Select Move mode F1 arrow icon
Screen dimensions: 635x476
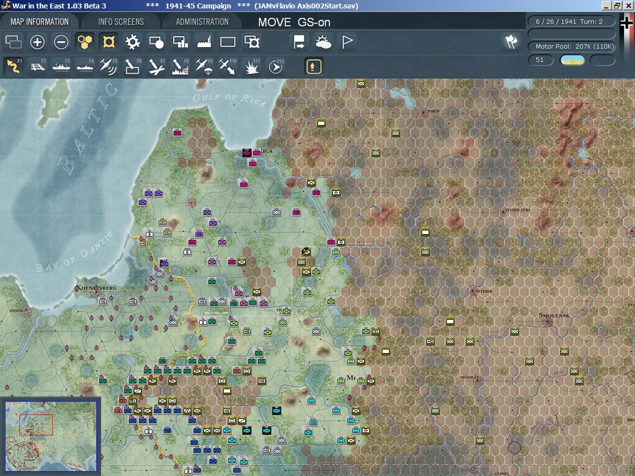point(13,66)
